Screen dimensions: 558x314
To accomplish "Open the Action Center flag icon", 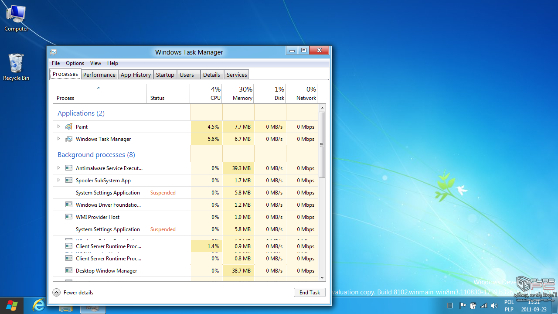I will (463, 306).
